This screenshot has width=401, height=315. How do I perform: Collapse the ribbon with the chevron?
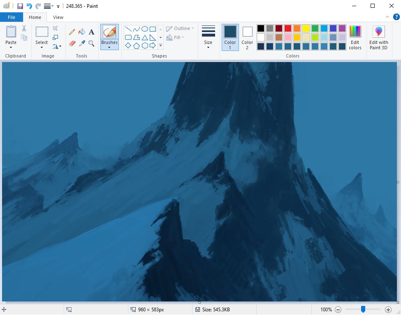coord(387,17)
